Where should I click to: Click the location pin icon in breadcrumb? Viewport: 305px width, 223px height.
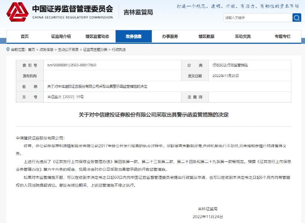point(8,49)
